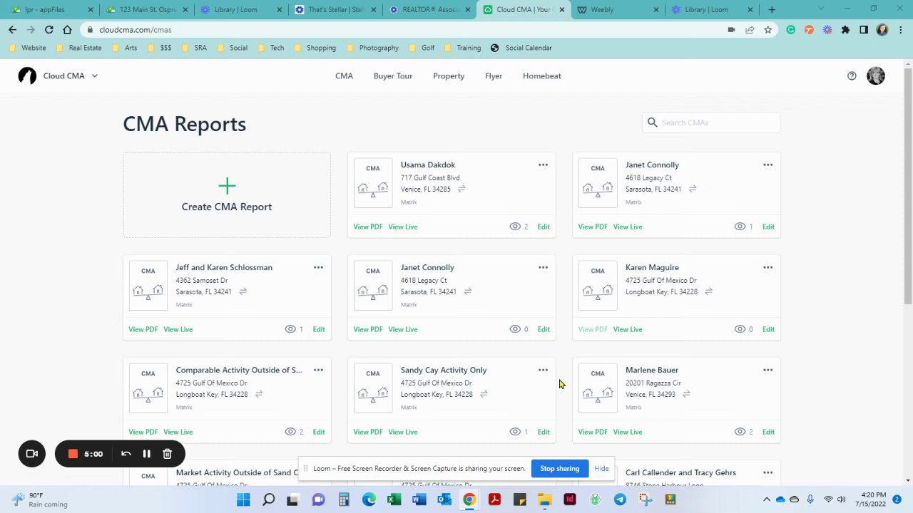Open the user avatar in Cloud CMA header
Screen dimensions: 913x513
click(876, 76)
